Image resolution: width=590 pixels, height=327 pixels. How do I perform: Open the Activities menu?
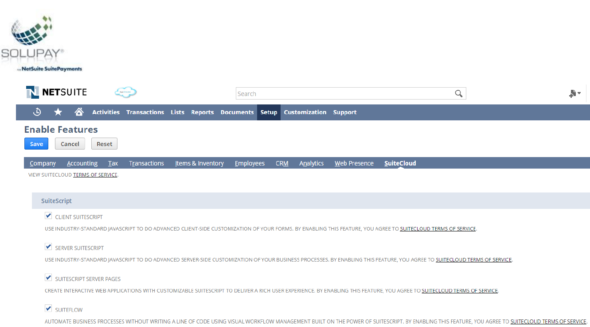[106, 112]
